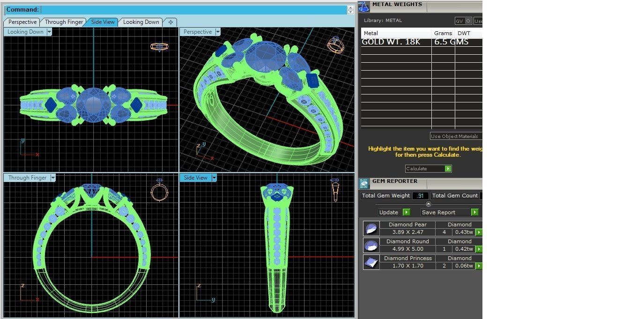Click the 1.70 X 1.70 size cell
This screenshot has width=637, height=319.
click(407, 266)
